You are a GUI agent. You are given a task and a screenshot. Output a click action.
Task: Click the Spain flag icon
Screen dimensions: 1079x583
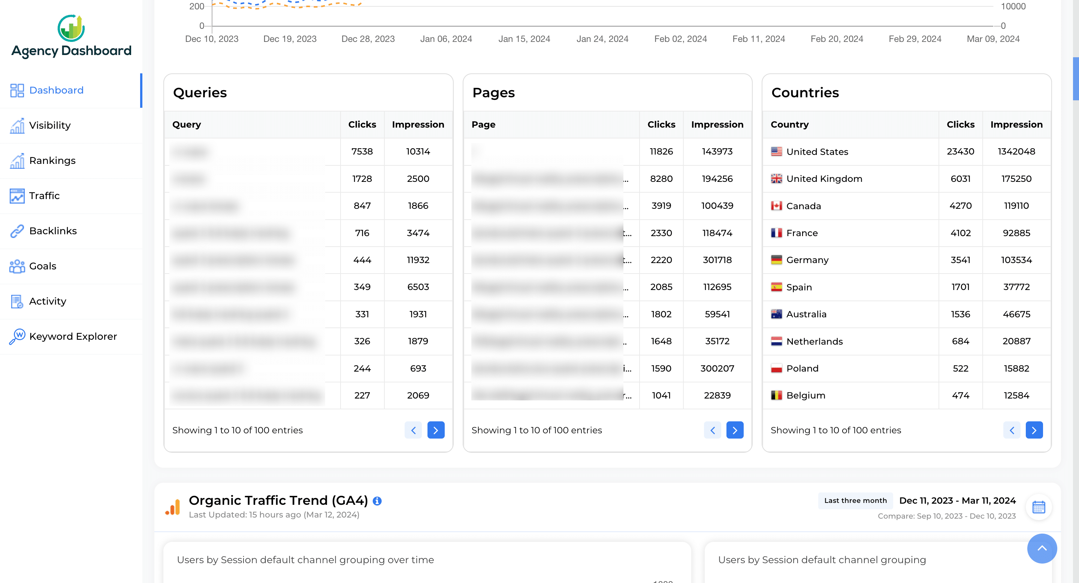[x=777, y=287]
